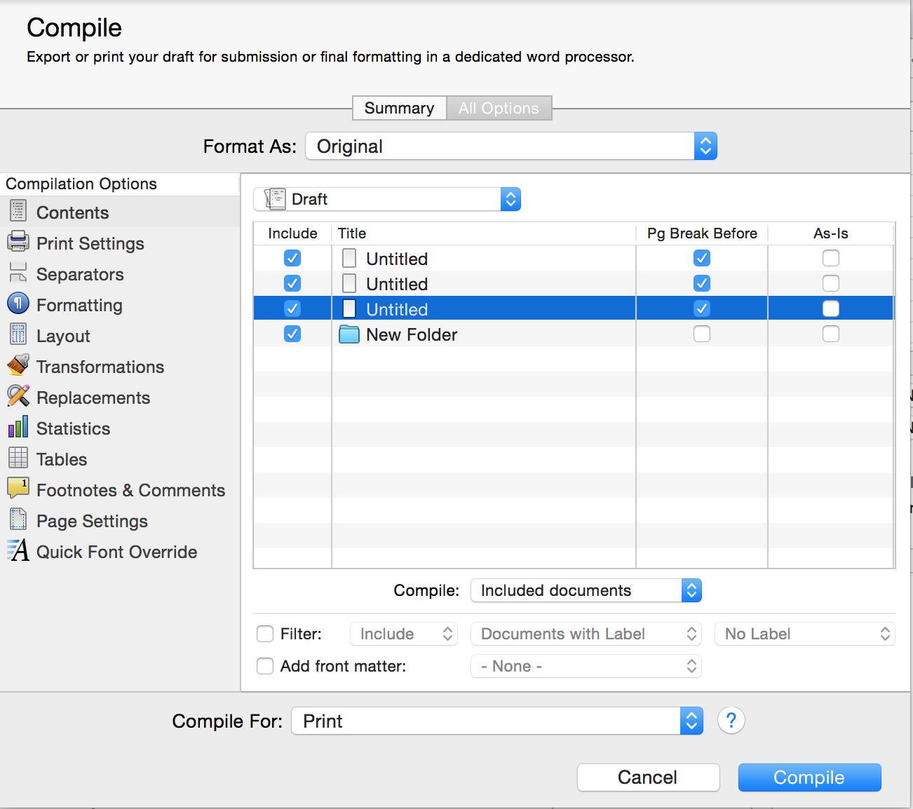913x809 pixels.
Task: Click the help question mark button
Action: tap(731, 720)
